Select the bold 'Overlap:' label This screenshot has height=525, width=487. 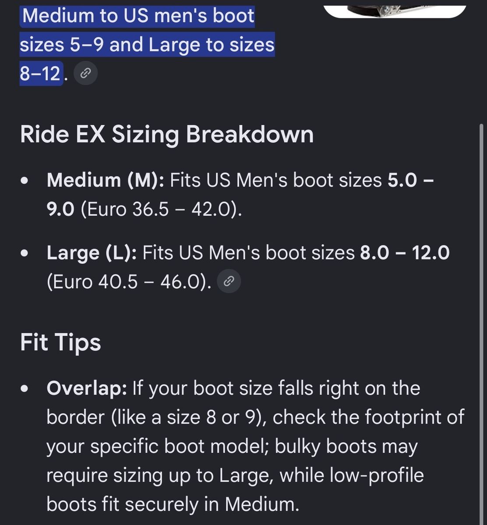[x=87, y=388]
